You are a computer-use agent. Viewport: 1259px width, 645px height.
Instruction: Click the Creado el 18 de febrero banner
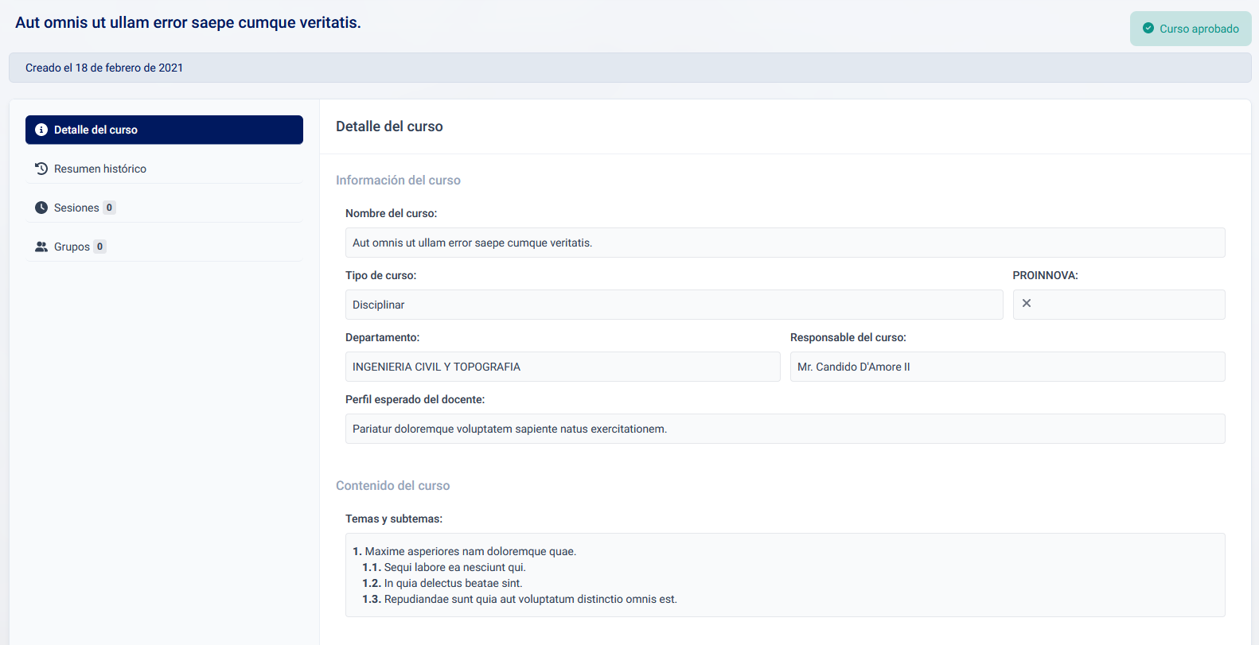click(629, 68)
